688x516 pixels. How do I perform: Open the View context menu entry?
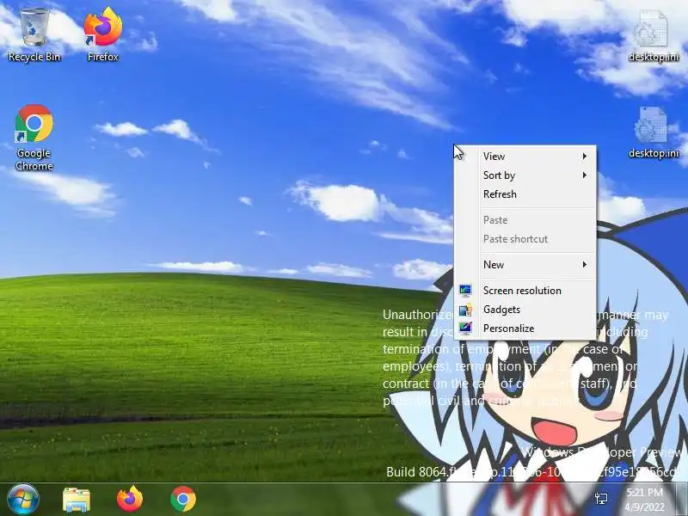pos(525,157)
